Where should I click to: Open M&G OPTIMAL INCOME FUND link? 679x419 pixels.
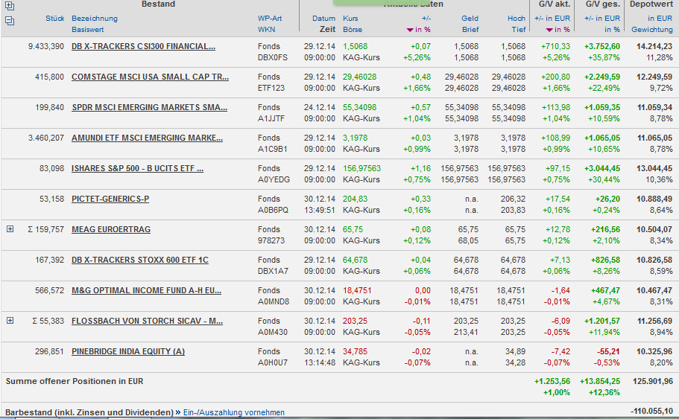[146, 290]
